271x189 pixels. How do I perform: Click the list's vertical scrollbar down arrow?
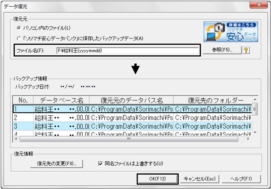(x=255, y=133)
